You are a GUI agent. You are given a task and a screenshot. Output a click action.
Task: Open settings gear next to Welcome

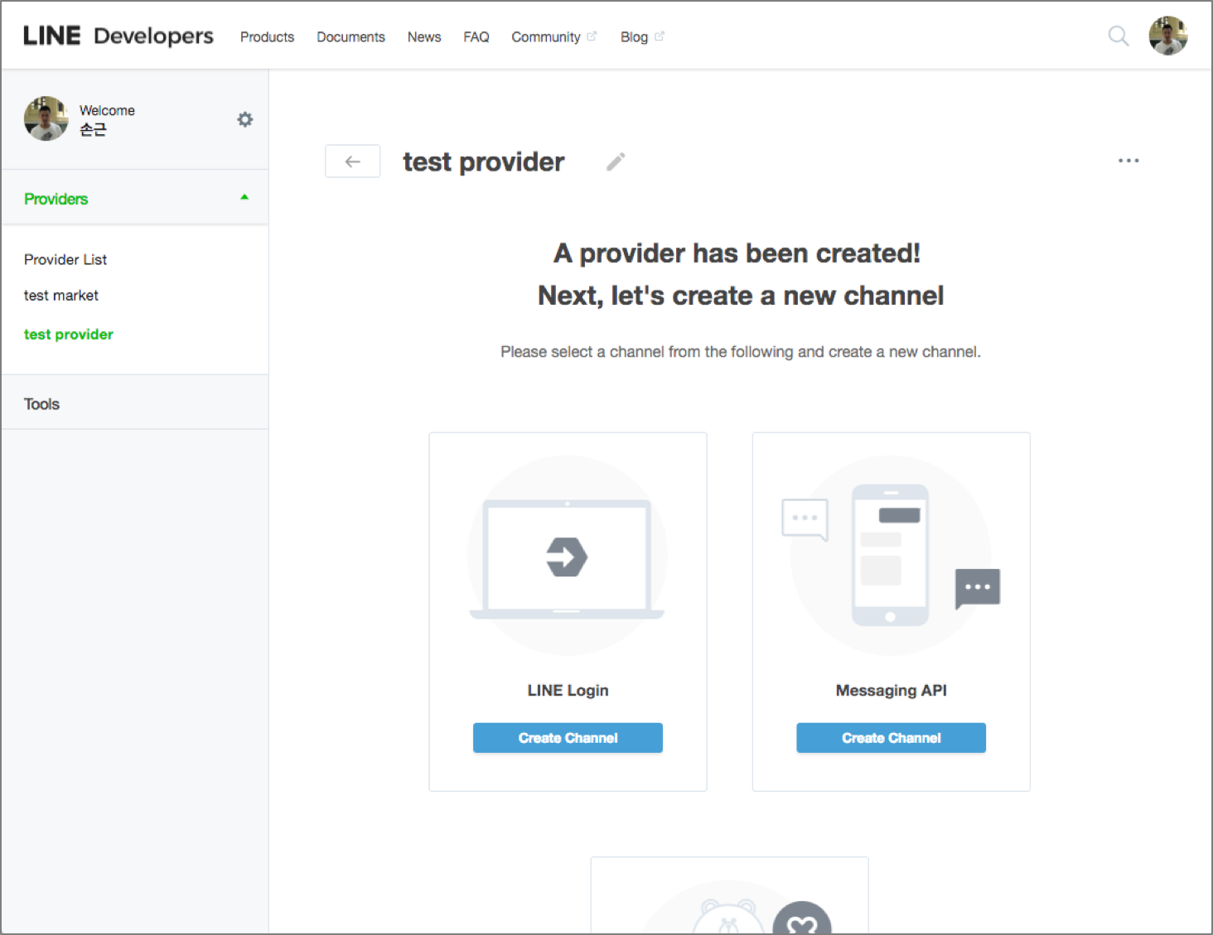245,119
